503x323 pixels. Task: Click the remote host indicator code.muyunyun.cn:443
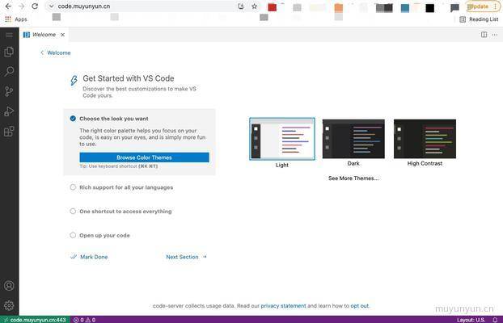pyautogui.click(x=35, y=320)
